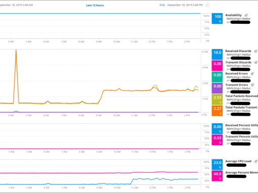Click the pin icon beside Availability
The width and height of the screenshot is (258, 193).
(x=246, y=15)
